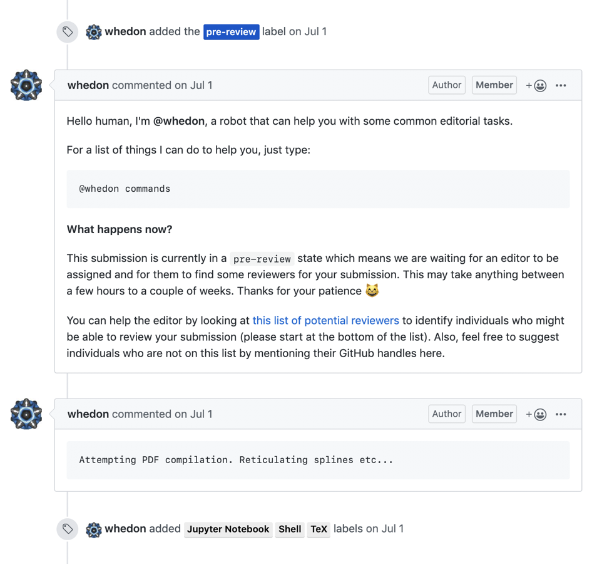Add emoji reaction to second comment
The width and height of the screenshot is (592, 564).
536,414
